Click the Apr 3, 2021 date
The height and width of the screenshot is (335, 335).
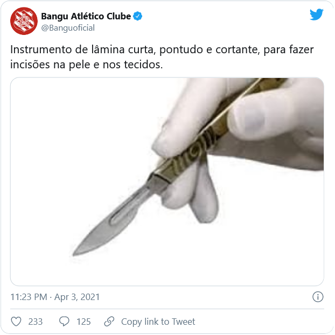[x=77, y=297]
